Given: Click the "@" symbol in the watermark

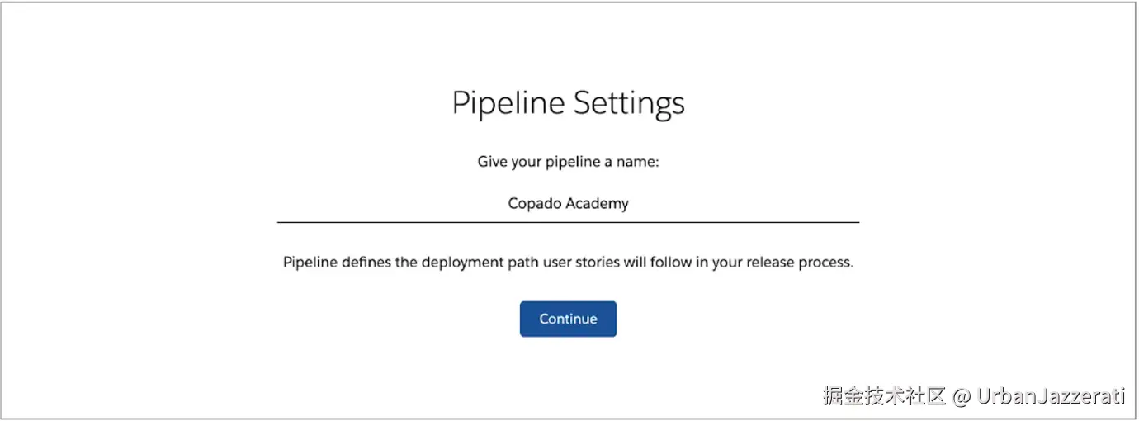Looking at the screenshot, I should point(961,396).
